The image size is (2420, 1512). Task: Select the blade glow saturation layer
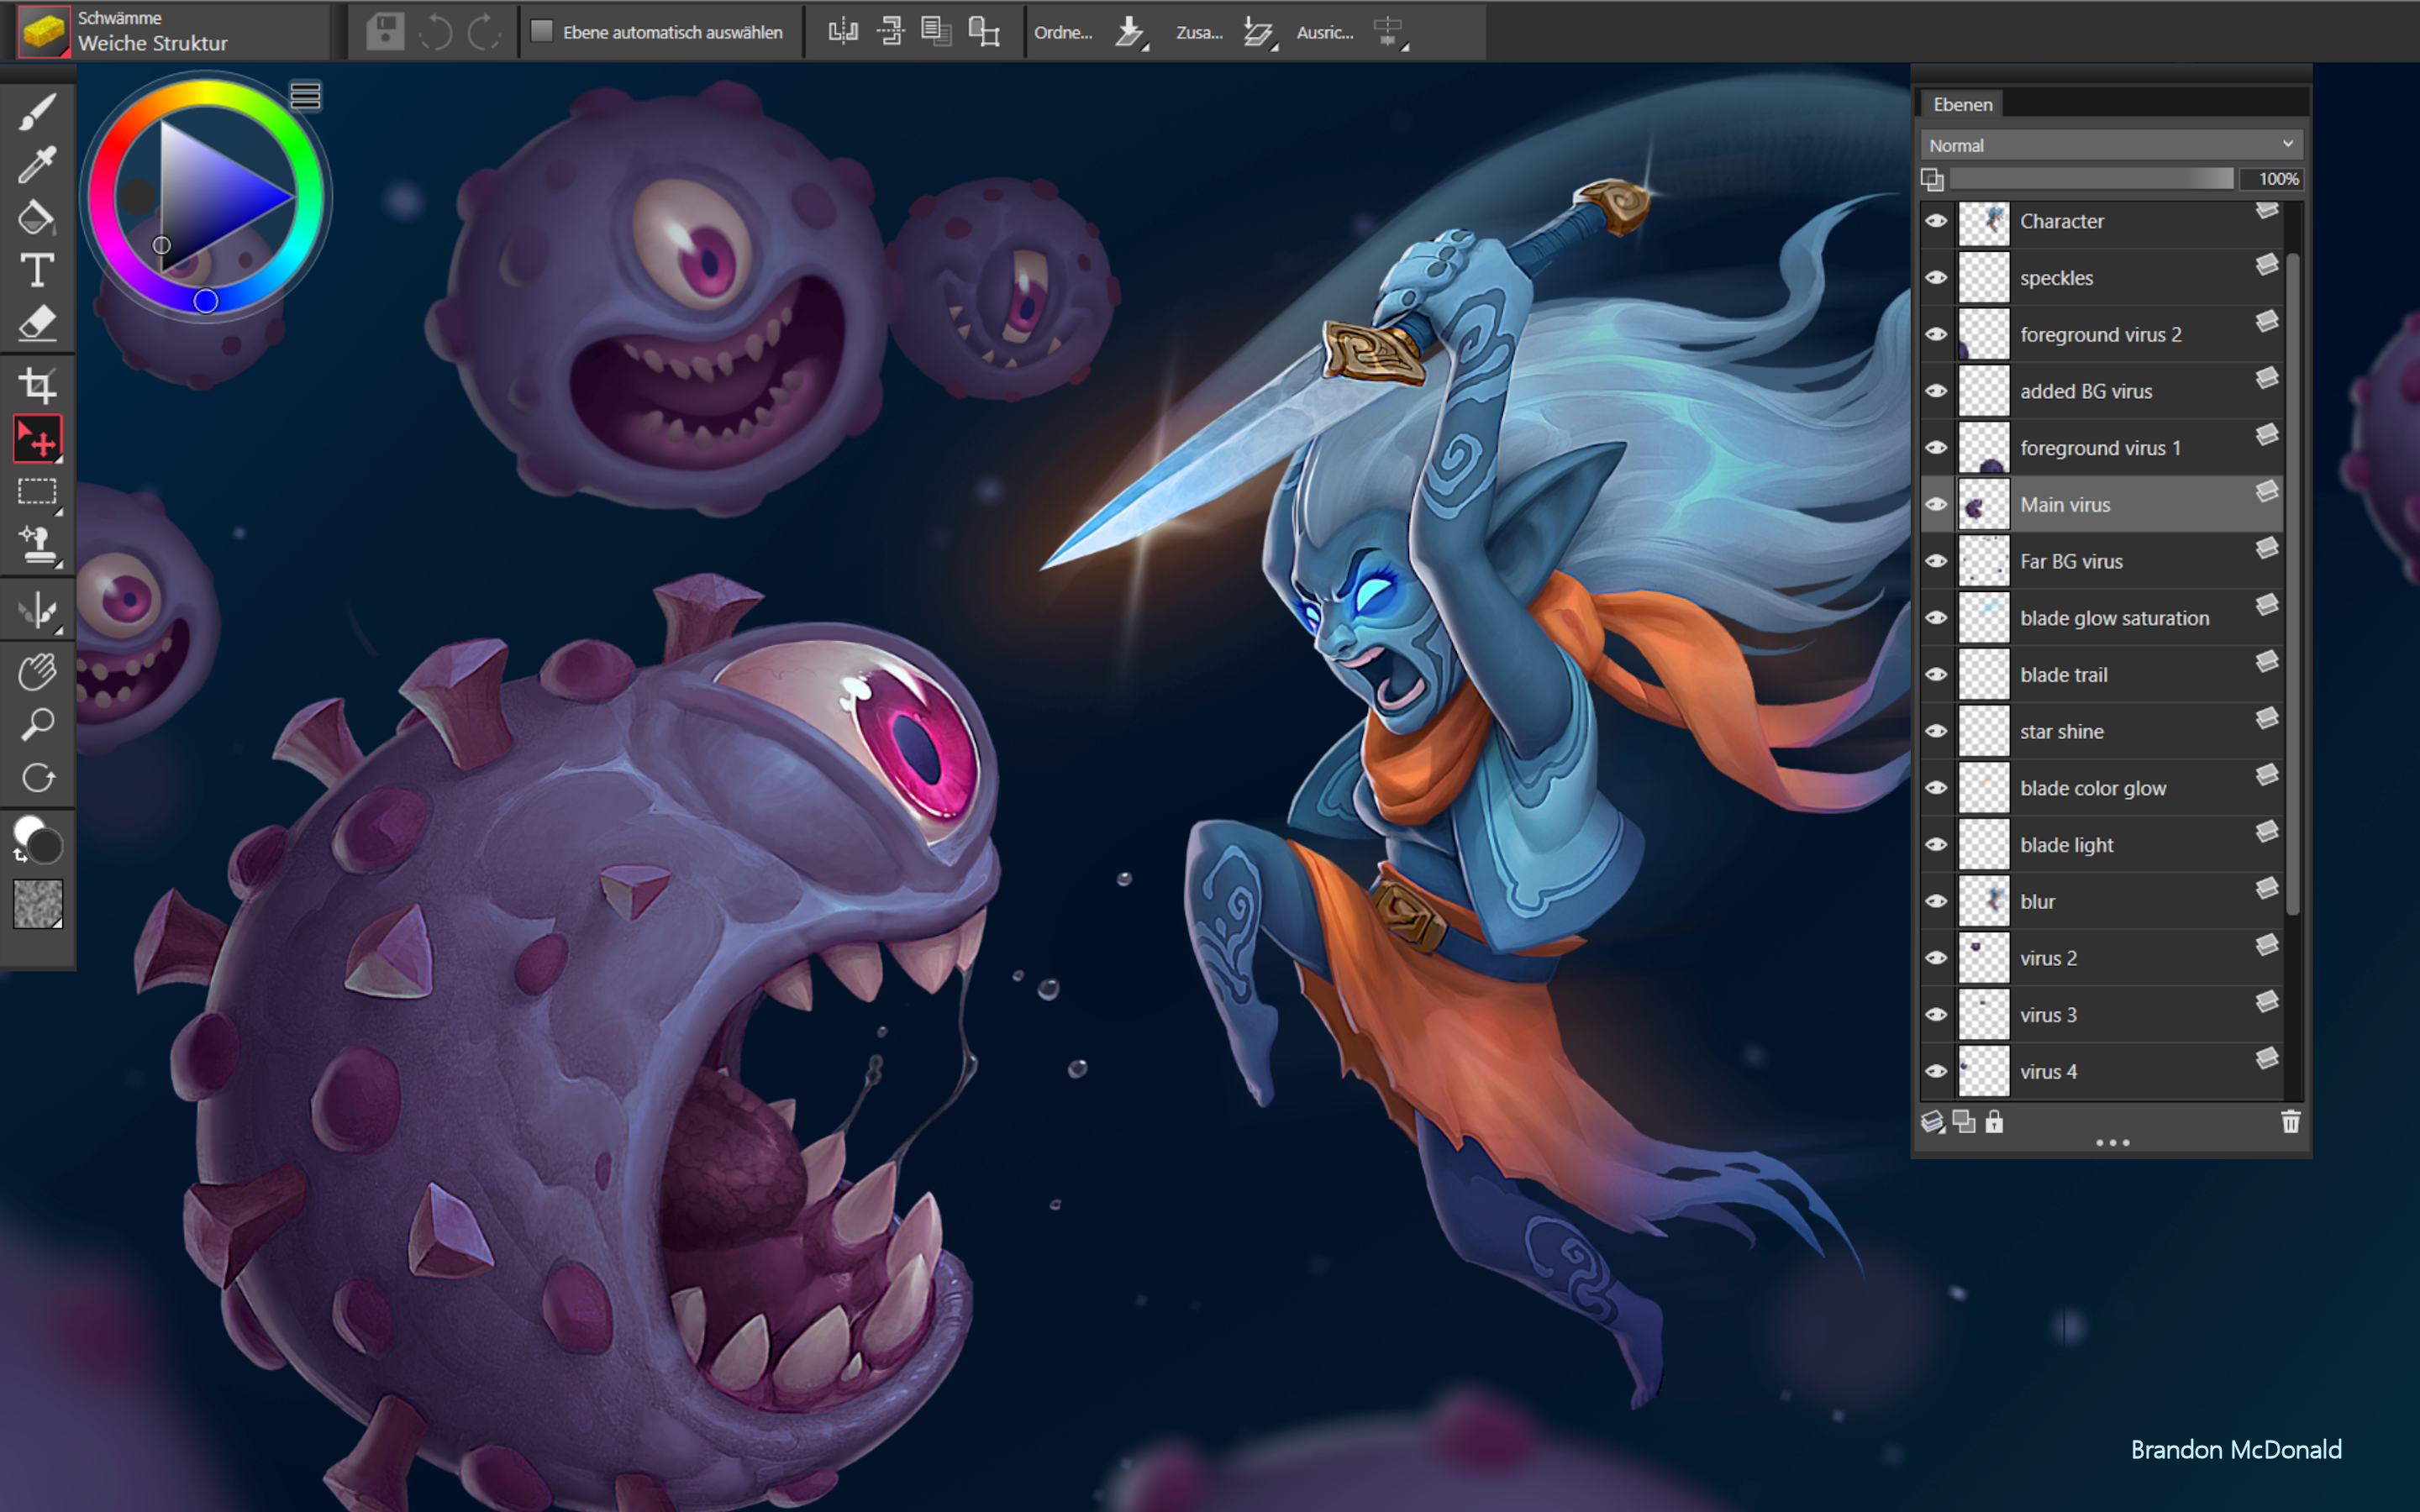point(2100,618)
